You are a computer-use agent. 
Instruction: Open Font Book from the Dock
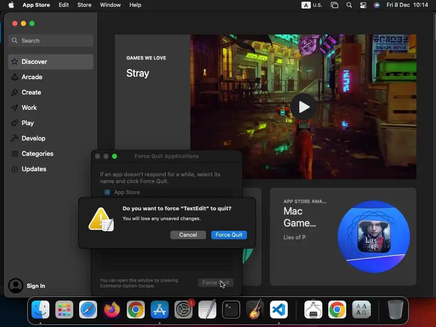(361, 310)
